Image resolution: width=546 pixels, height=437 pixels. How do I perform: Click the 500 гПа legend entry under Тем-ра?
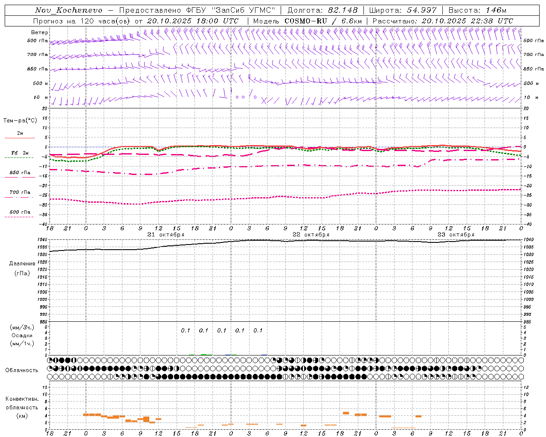coord(20,212)
